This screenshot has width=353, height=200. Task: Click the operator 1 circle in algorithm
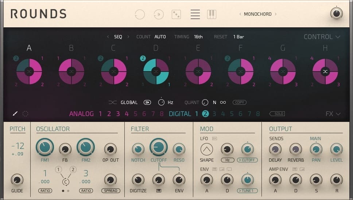click(58, 169)
